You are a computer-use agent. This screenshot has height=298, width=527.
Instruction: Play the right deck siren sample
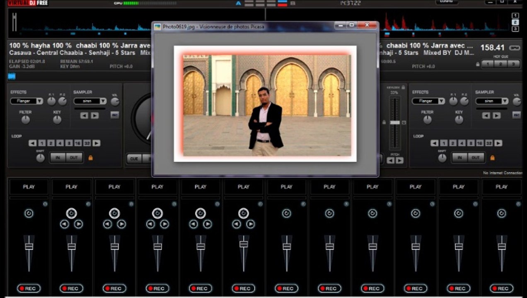click(x=497, y=115)
